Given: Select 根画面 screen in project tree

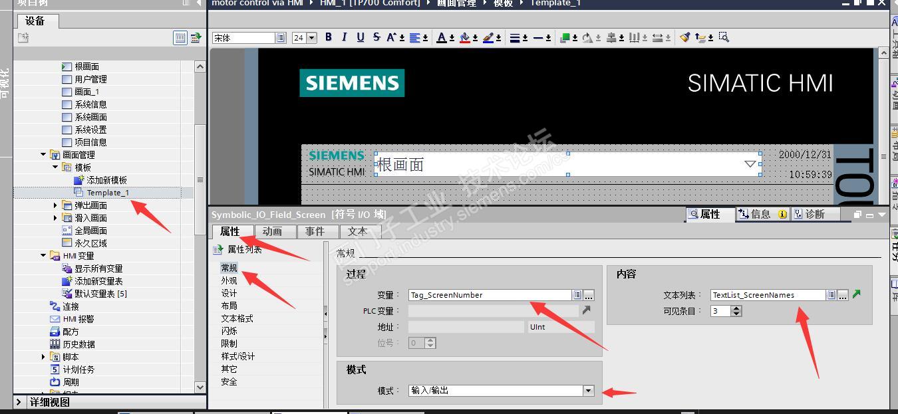Looking at the screenshot, I should point(86,66).
